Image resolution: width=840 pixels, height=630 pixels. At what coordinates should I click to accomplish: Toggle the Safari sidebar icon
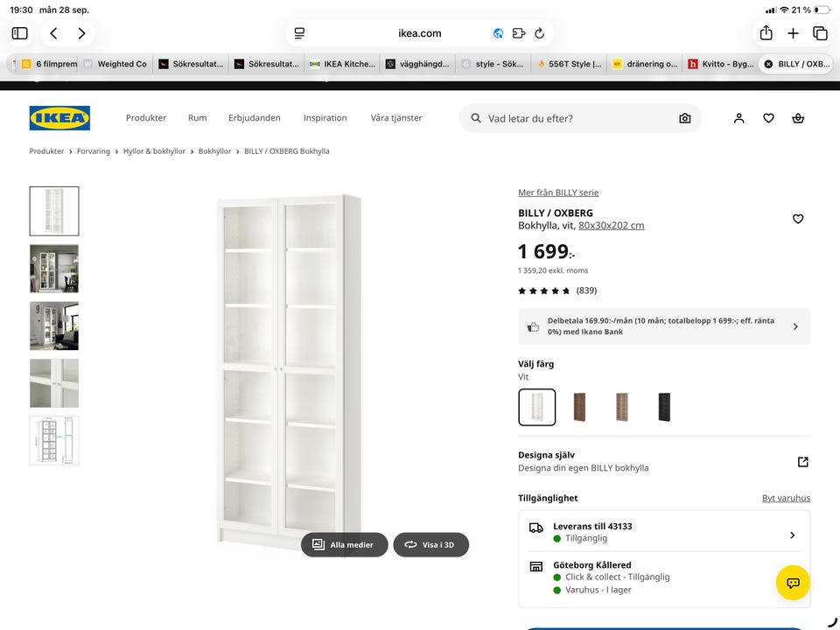coord(20,33)
